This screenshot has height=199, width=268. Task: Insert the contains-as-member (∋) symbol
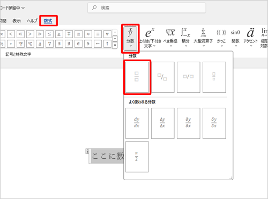[x=88, y=44]
